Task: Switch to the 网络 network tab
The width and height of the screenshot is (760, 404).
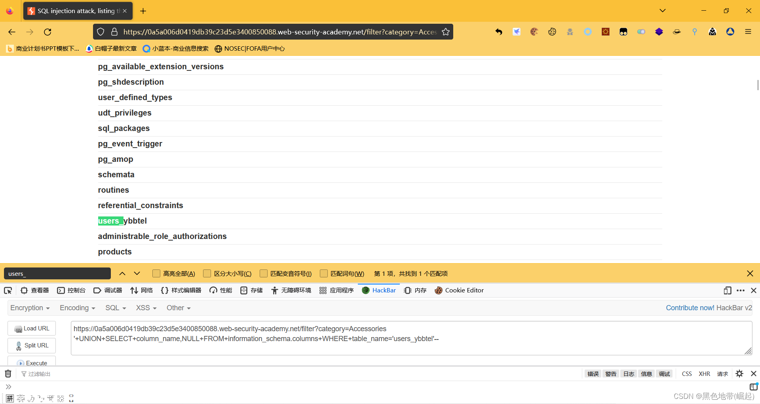Action: pos(142,290)
